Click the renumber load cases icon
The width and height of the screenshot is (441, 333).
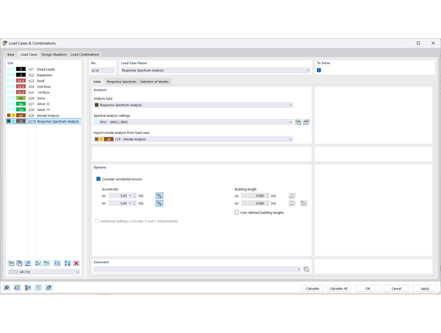(x=57, y=263)
